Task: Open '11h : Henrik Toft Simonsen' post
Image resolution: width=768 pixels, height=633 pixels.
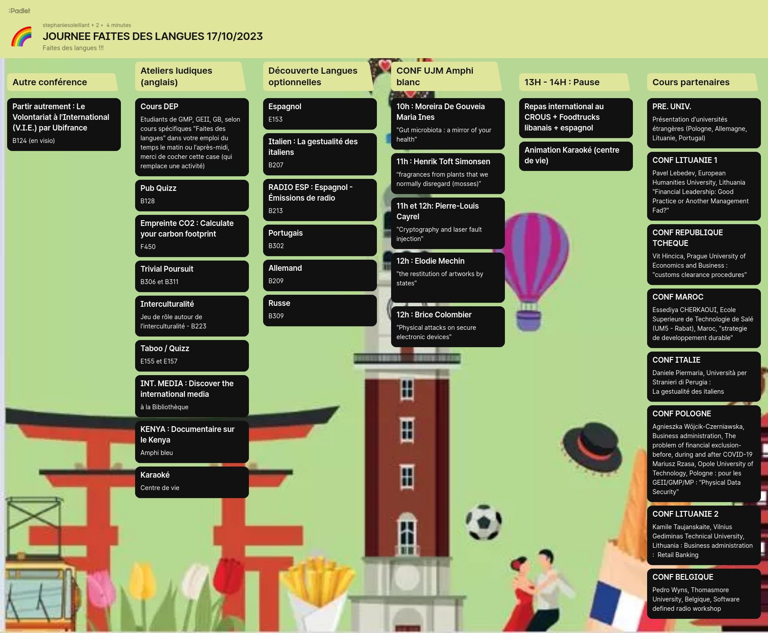Action: tap(448, 174)
